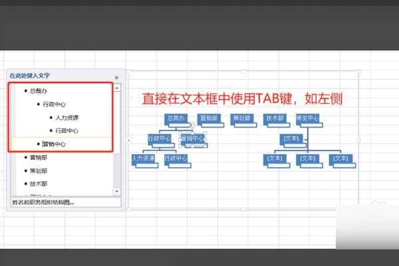The width and height of the screenshot is (399, 266).
Task: Select the 人力资源 bullet in the text pane
Action: [67, 117]
